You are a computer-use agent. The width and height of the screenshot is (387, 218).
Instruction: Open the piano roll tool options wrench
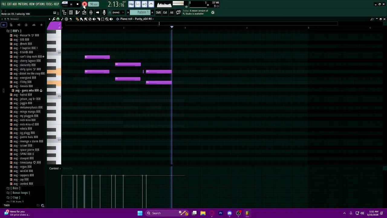pyautogui.click(x=54, y=19)
